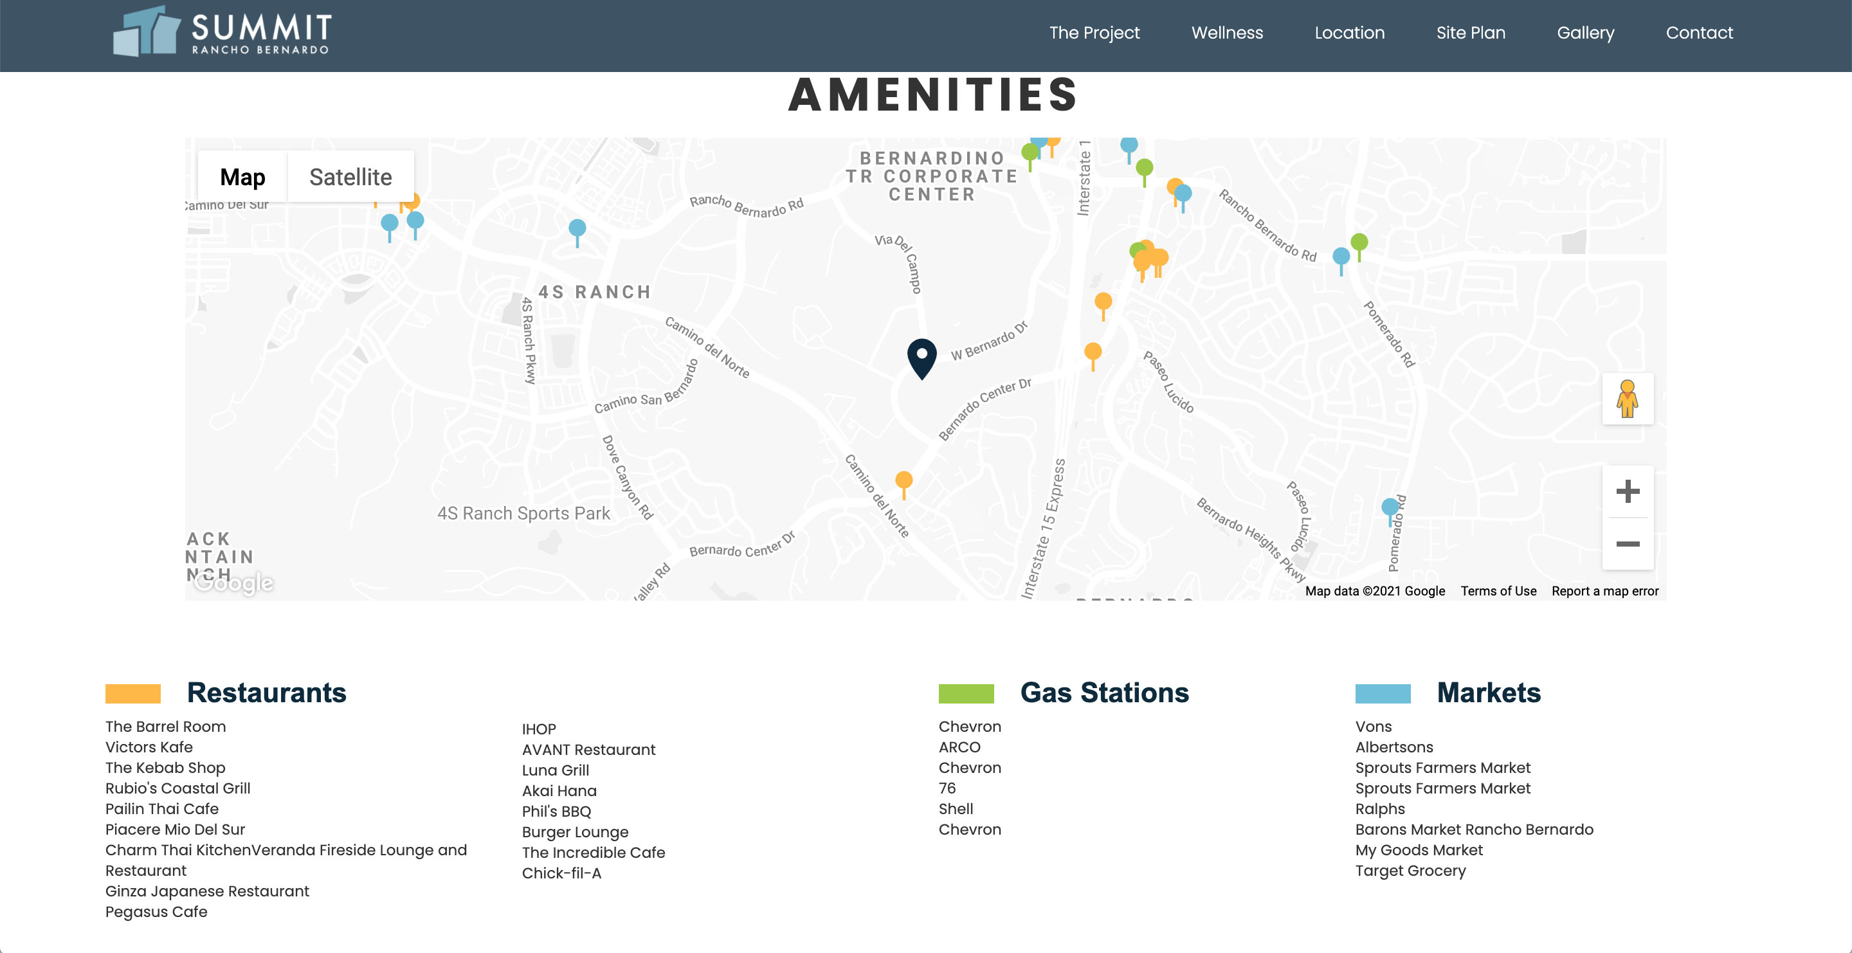1852x953 pixels.
Task: Go to the Contact page
Action: point(1700,33)
